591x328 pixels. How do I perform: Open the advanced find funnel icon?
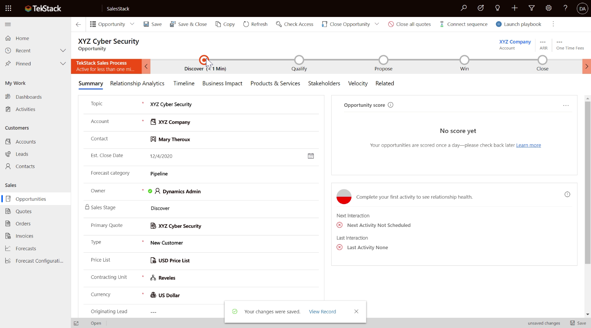pyautogui.click(x=532, y=8)
